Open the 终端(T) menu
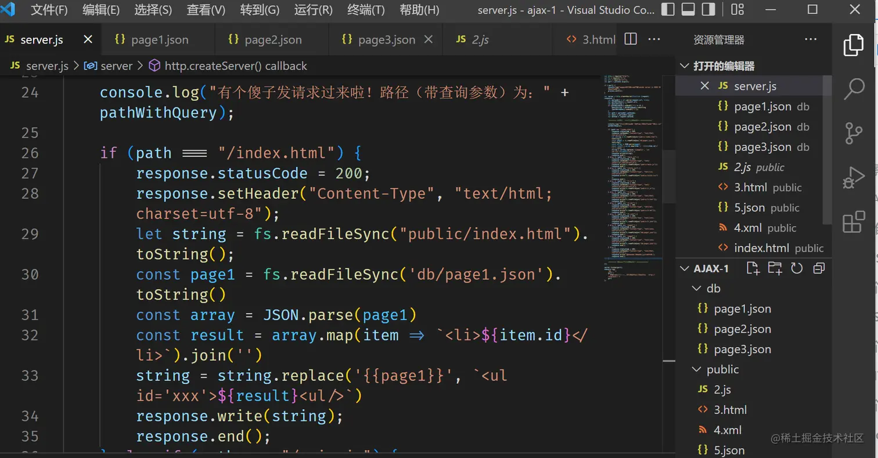Screen dimensions: 878x458 pos(366,10)
